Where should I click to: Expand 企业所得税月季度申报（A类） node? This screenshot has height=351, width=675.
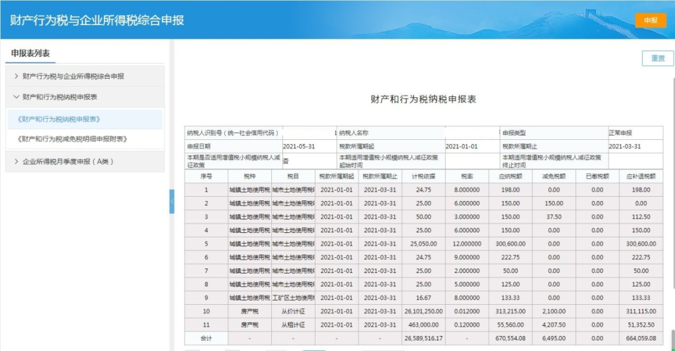point(85,161)
